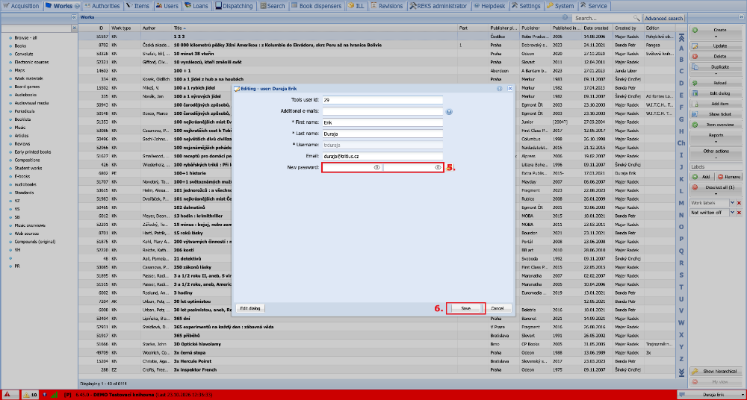Open the Book dispensers tab
This screenshot has height=400, width=747.
point(316,6)
